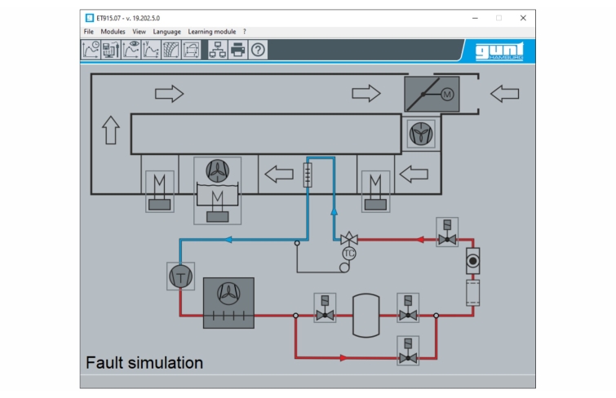The image size is (616, 398).
Task: Toggle solenoid valve on bypass line
Action: tap(408, 351)
